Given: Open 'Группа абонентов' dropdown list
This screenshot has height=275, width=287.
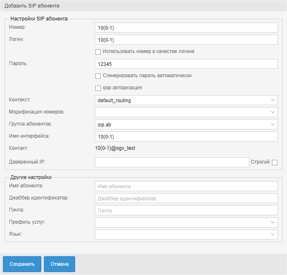Looking at the screenshot, I should 186,124.
